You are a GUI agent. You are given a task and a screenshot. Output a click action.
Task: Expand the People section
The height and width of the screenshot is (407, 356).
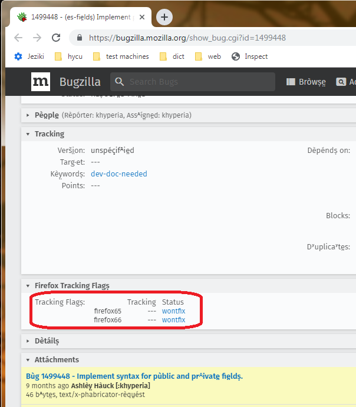click(x=28, y=115)
